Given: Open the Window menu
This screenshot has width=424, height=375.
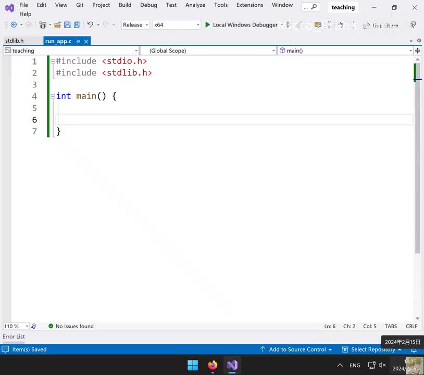Looking at the screenshot, I should pos(282,5).
